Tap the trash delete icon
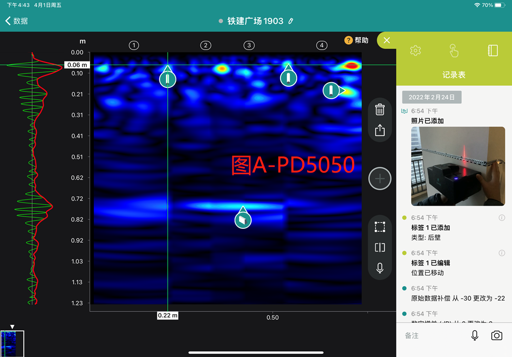 tap(379, 110)
